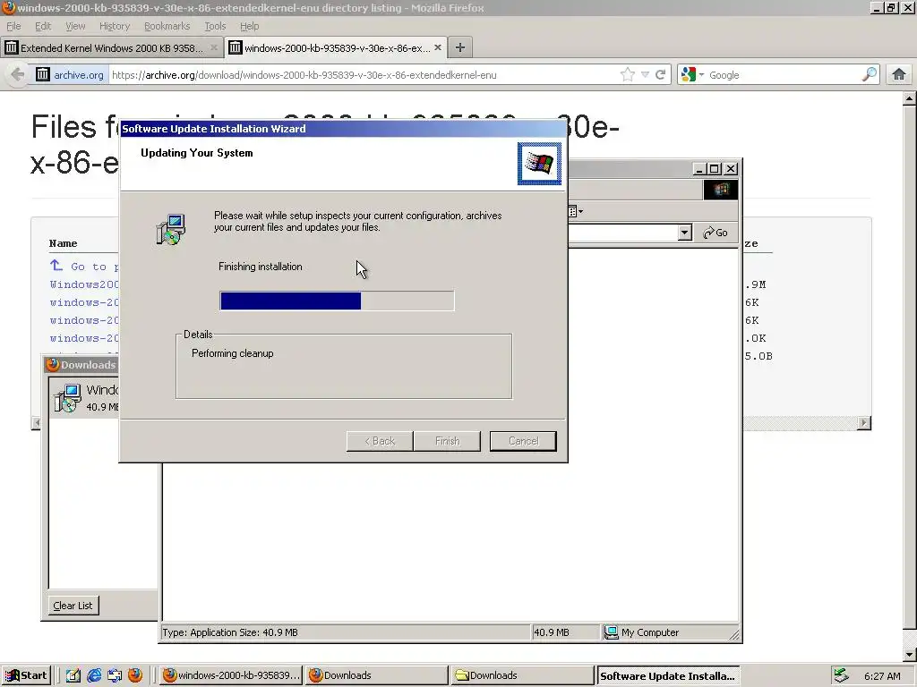Click Type: Application Size status text

(230, 632)
